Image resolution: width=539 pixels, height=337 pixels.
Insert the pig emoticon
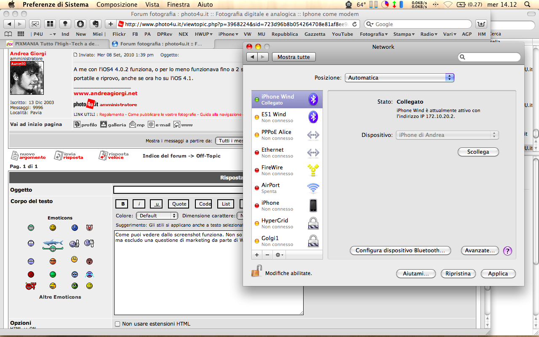[89, 228]
